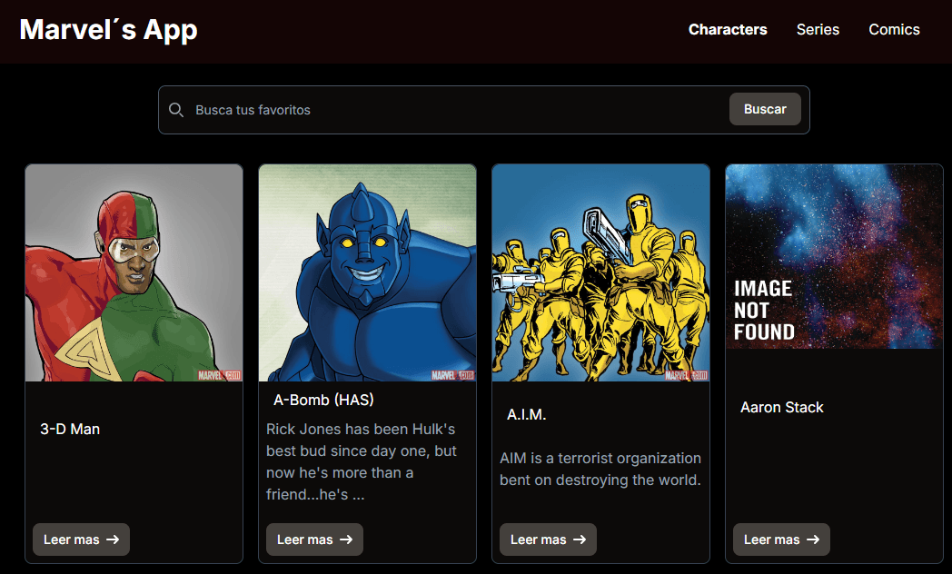Click the Buscar button
This screenshot has height=574, width=952.
pyautogui.click(x=765, y=109)
